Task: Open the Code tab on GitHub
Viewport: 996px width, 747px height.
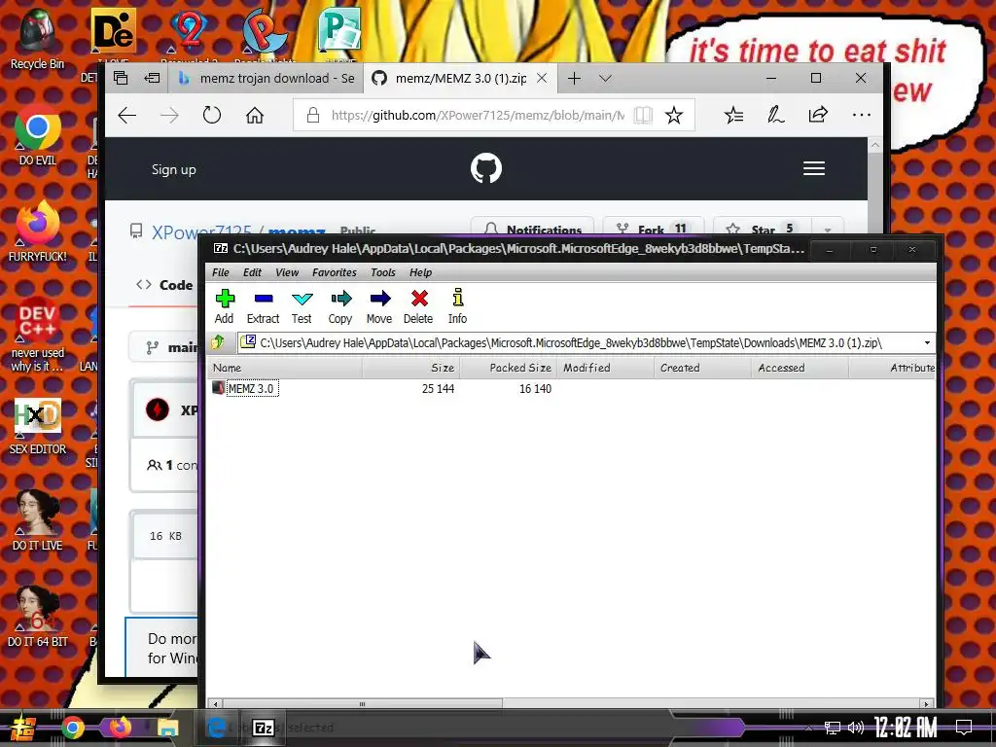Action: tap(164, 285)
